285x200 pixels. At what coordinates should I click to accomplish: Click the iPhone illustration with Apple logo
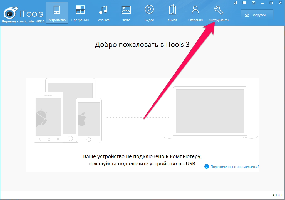[89, 121]
